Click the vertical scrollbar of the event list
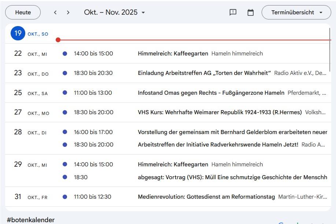The width and height of the screenshot is (336, 224). pos(330,48)
